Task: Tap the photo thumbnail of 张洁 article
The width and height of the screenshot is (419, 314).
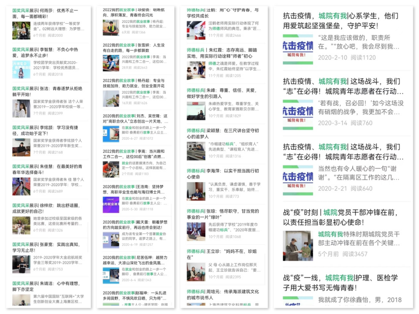Action: [x=21, y=109]
